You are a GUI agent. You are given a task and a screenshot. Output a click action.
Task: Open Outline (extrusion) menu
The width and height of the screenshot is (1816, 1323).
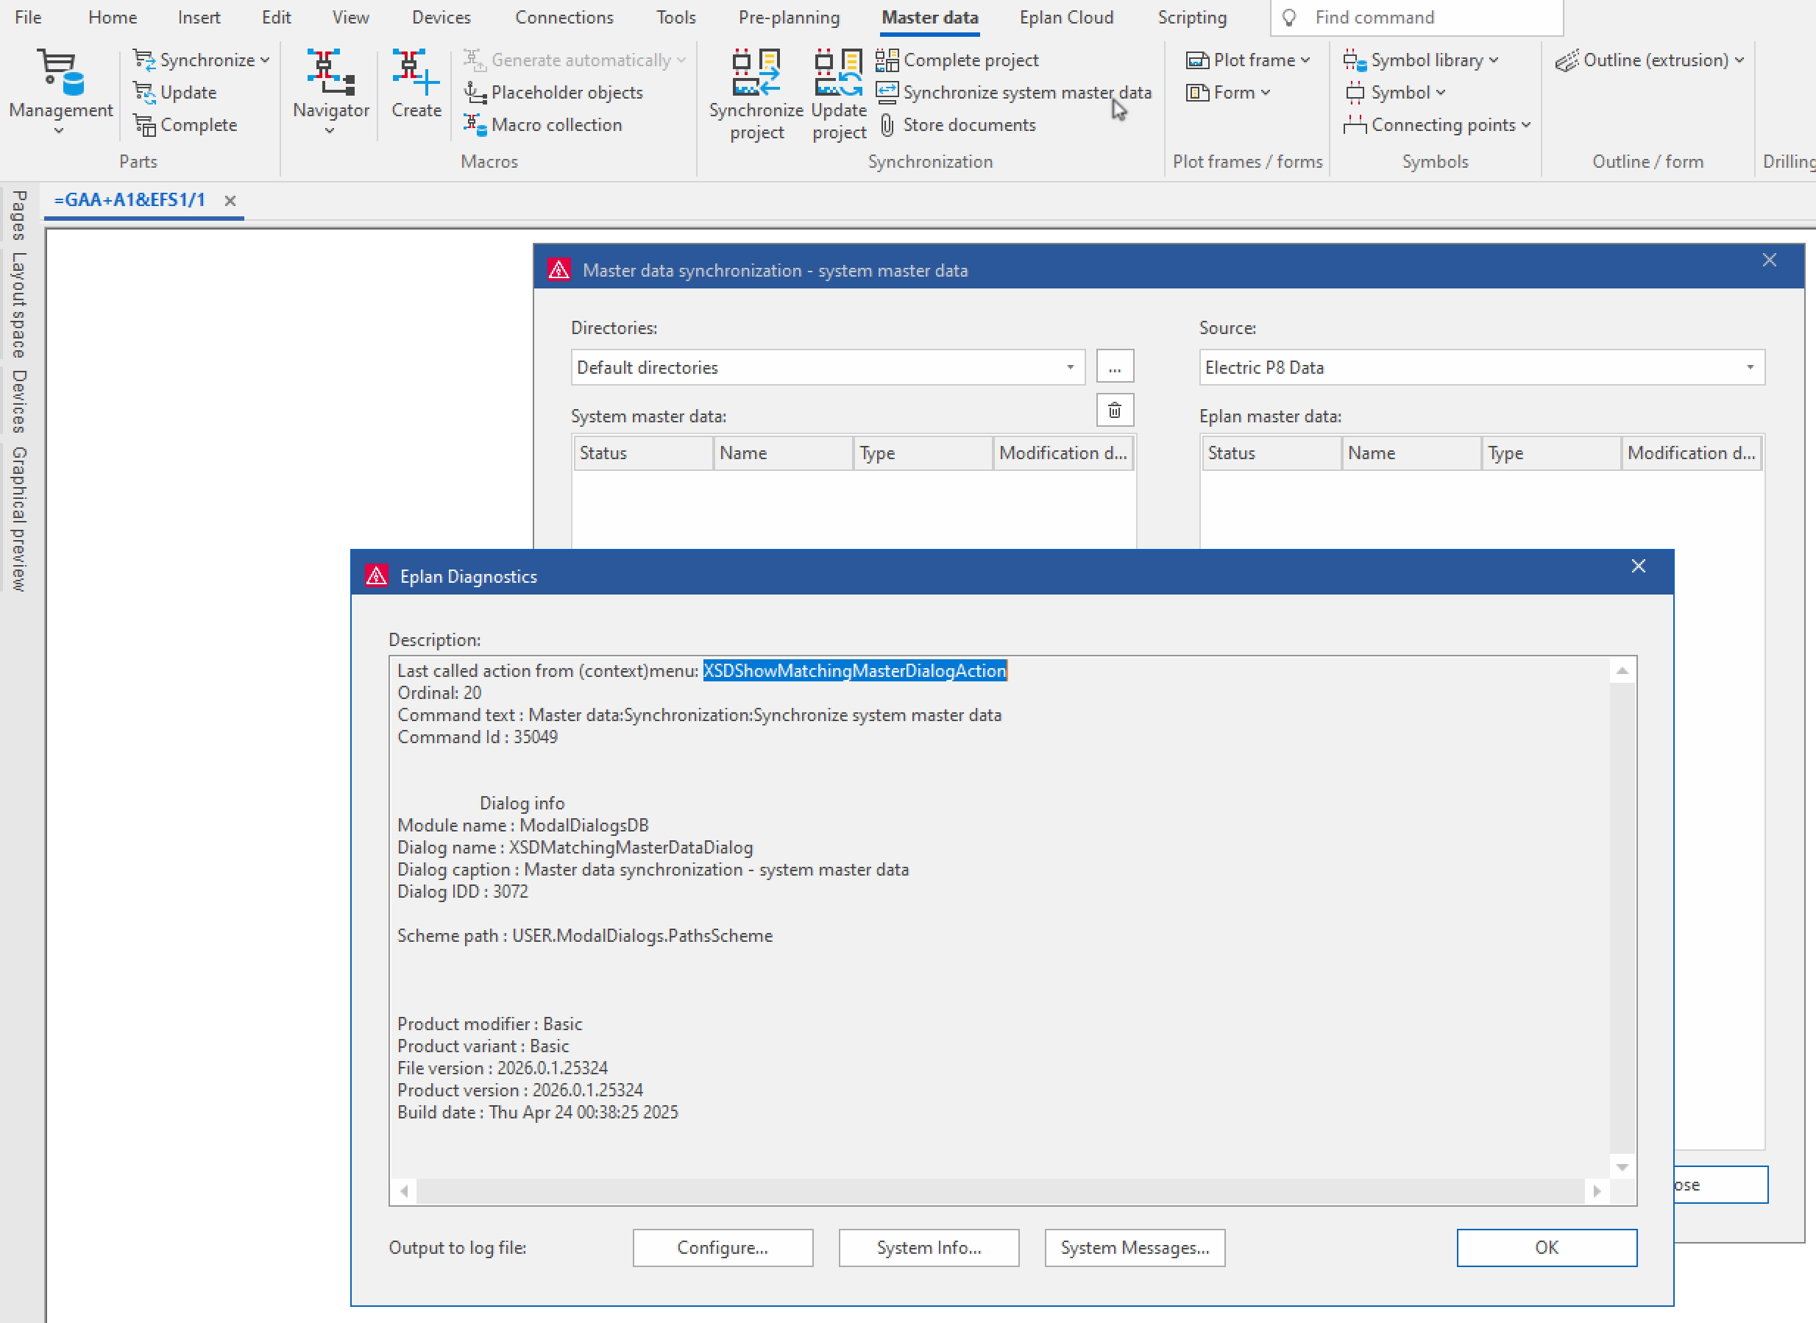(1650, 60)
